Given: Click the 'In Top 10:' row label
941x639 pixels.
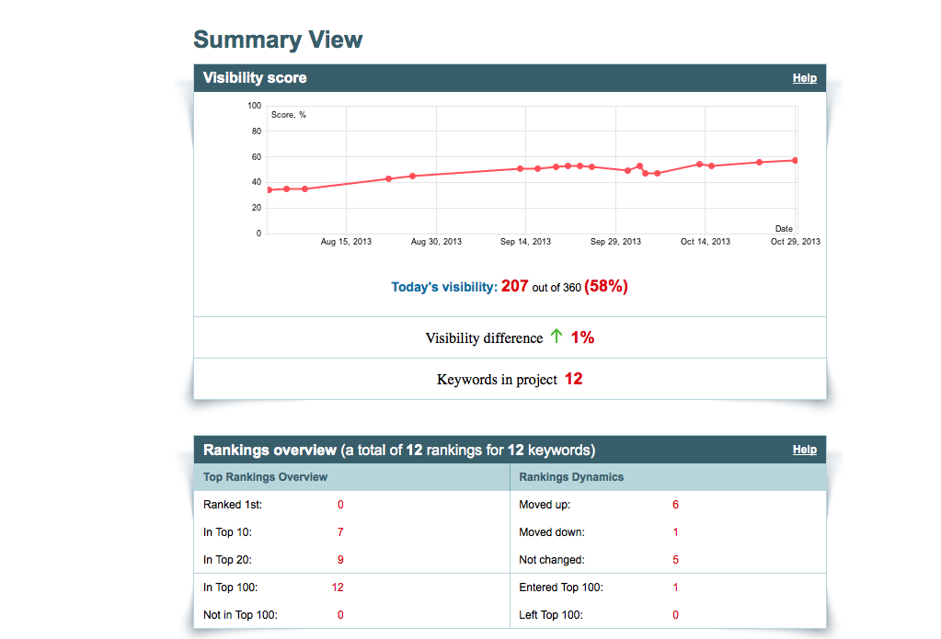Looking at the screenshot, I should click(227, 532).
